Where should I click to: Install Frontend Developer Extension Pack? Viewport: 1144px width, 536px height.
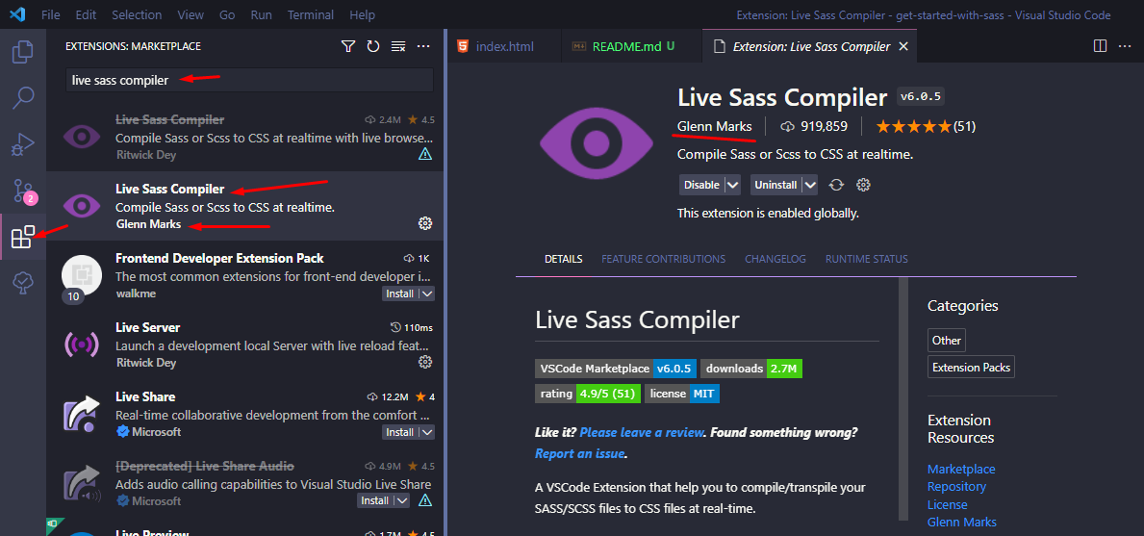point(400,294)
